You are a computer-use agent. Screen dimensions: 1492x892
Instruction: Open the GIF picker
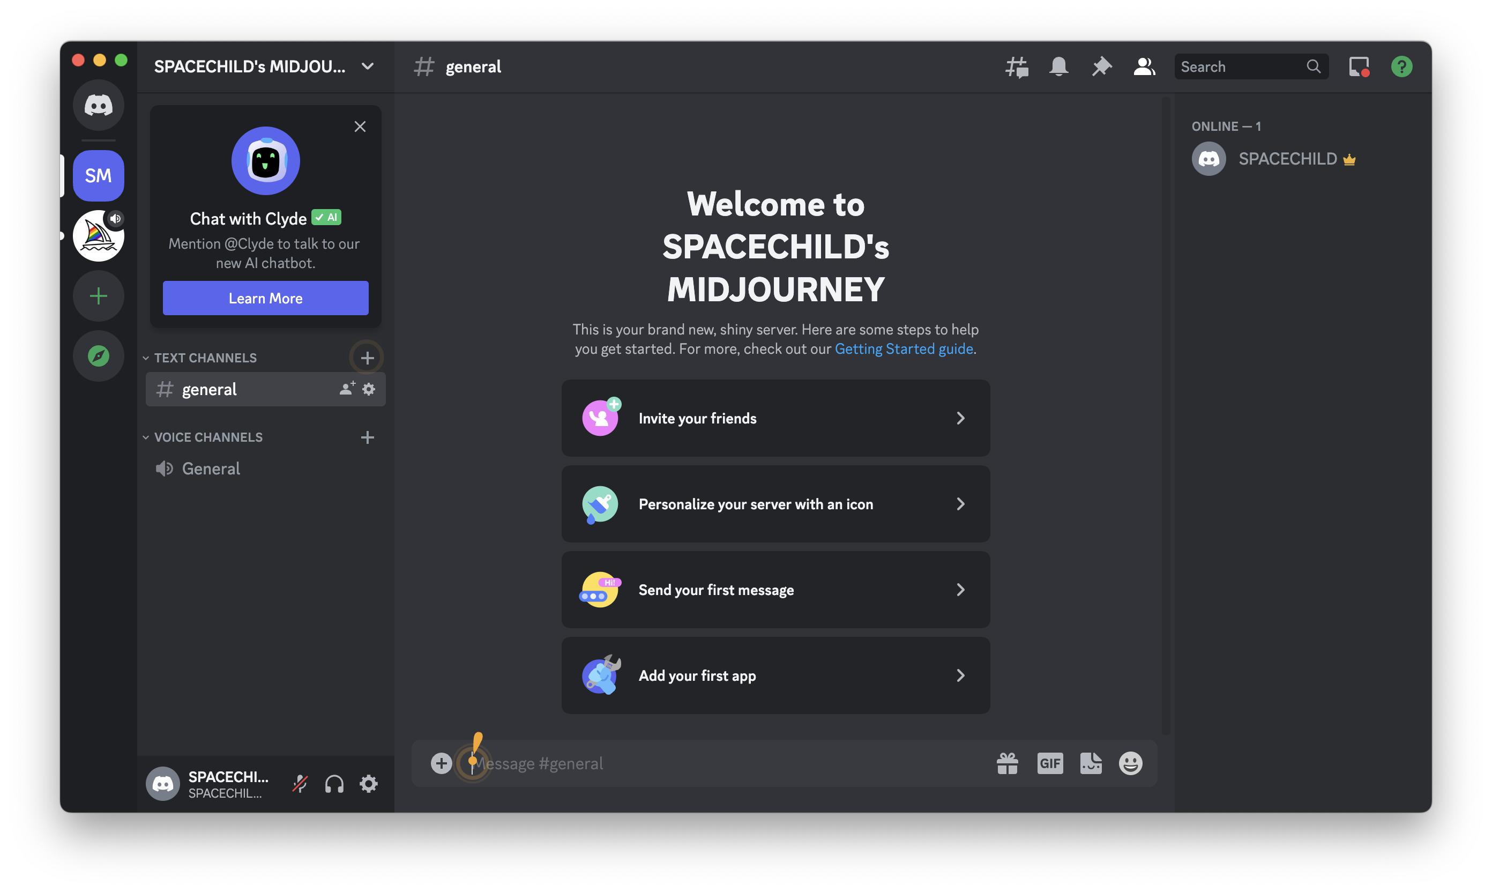tap(1050, 763)
